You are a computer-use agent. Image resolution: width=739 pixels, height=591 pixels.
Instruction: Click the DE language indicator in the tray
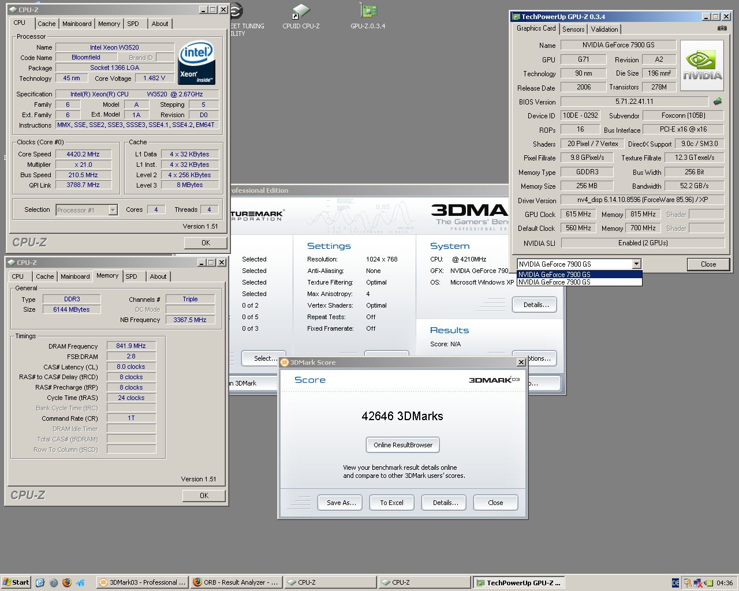coord(676,583)
